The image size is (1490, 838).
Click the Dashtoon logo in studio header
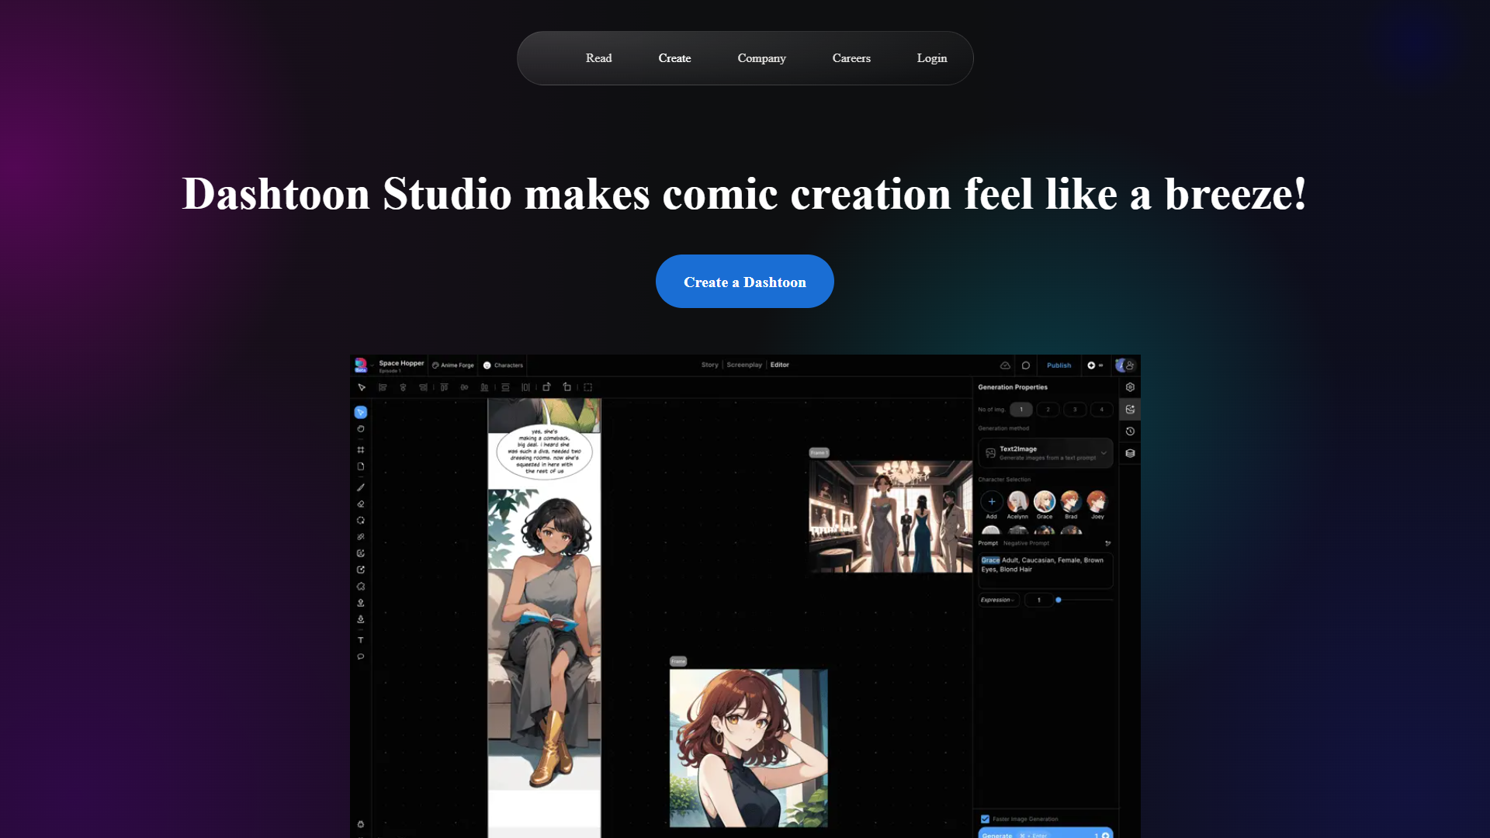pos(361,365)
